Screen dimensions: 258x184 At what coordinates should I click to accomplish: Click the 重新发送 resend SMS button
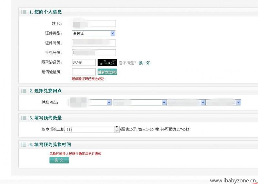click(x=107, y=72)
